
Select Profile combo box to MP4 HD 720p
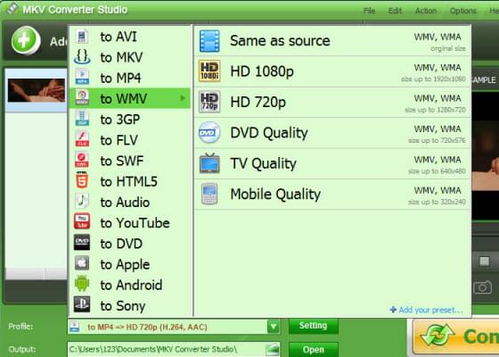[x=174, y=327]
